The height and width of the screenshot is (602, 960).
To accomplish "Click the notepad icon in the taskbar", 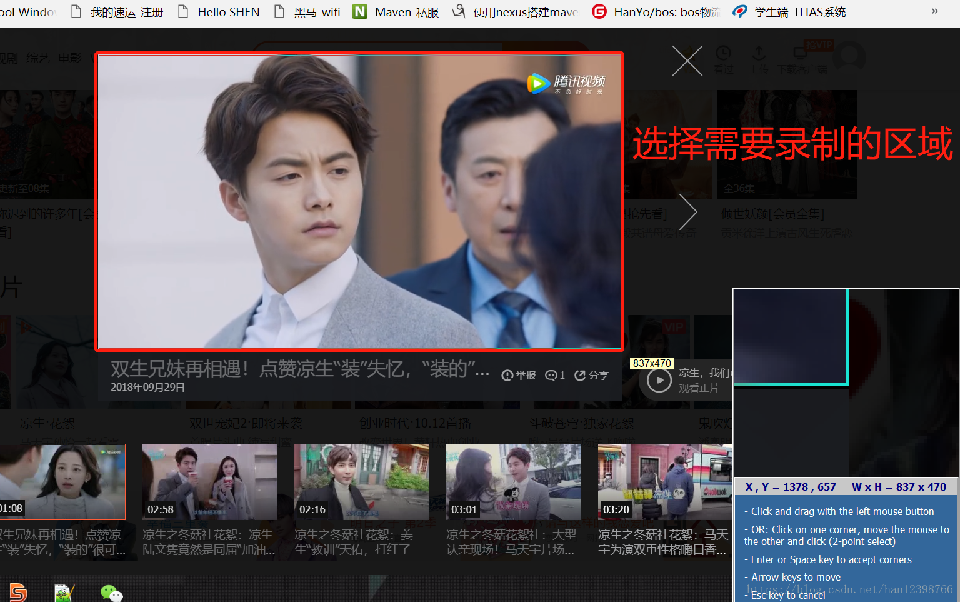I will 64,593.
